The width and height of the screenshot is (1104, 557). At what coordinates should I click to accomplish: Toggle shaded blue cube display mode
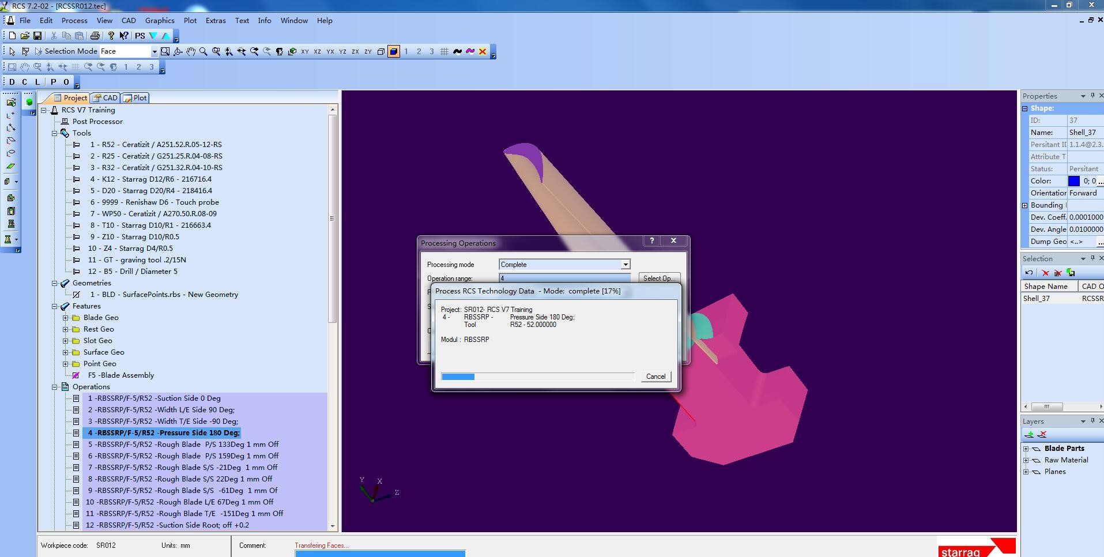[393, 51]
